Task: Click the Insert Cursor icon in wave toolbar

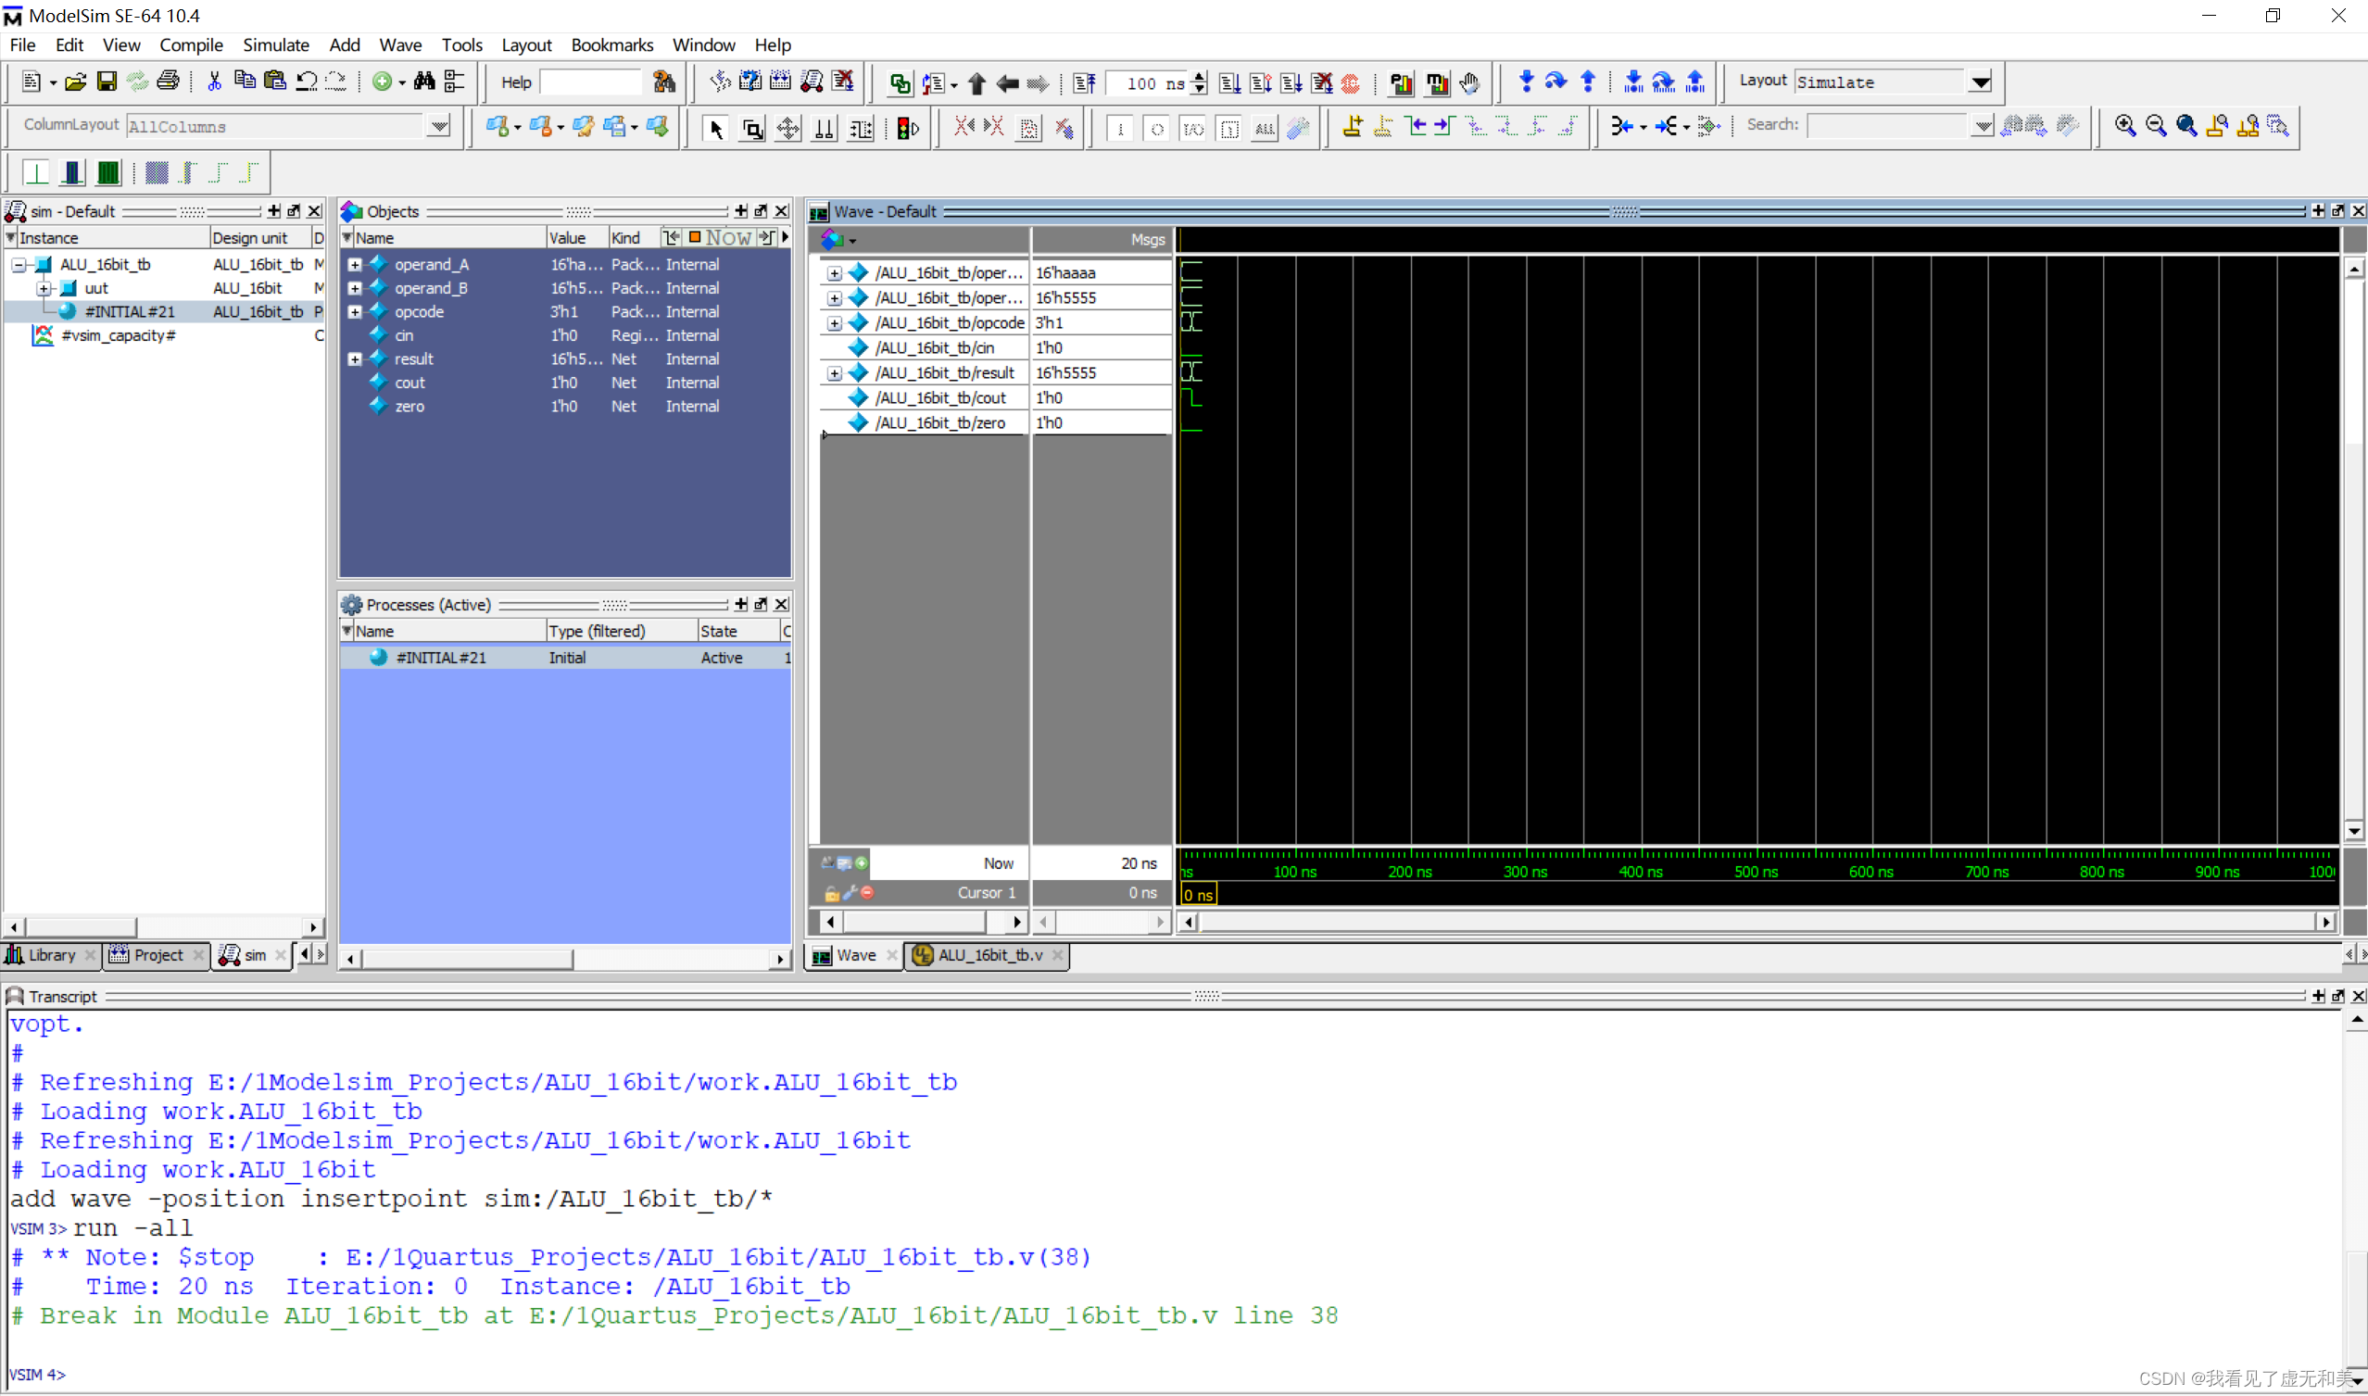Action: (x=1352, y=126)
